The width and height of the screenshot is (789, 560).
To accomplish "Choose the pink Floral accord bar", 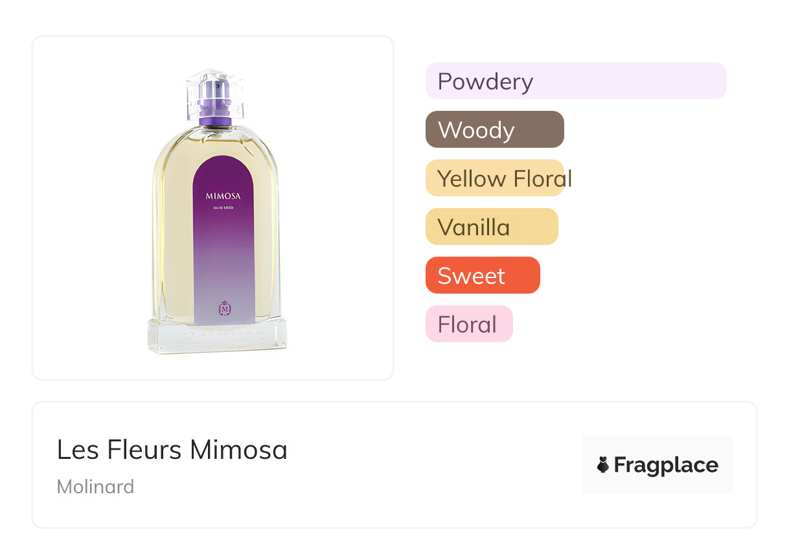I will click(x=468, y=324).
